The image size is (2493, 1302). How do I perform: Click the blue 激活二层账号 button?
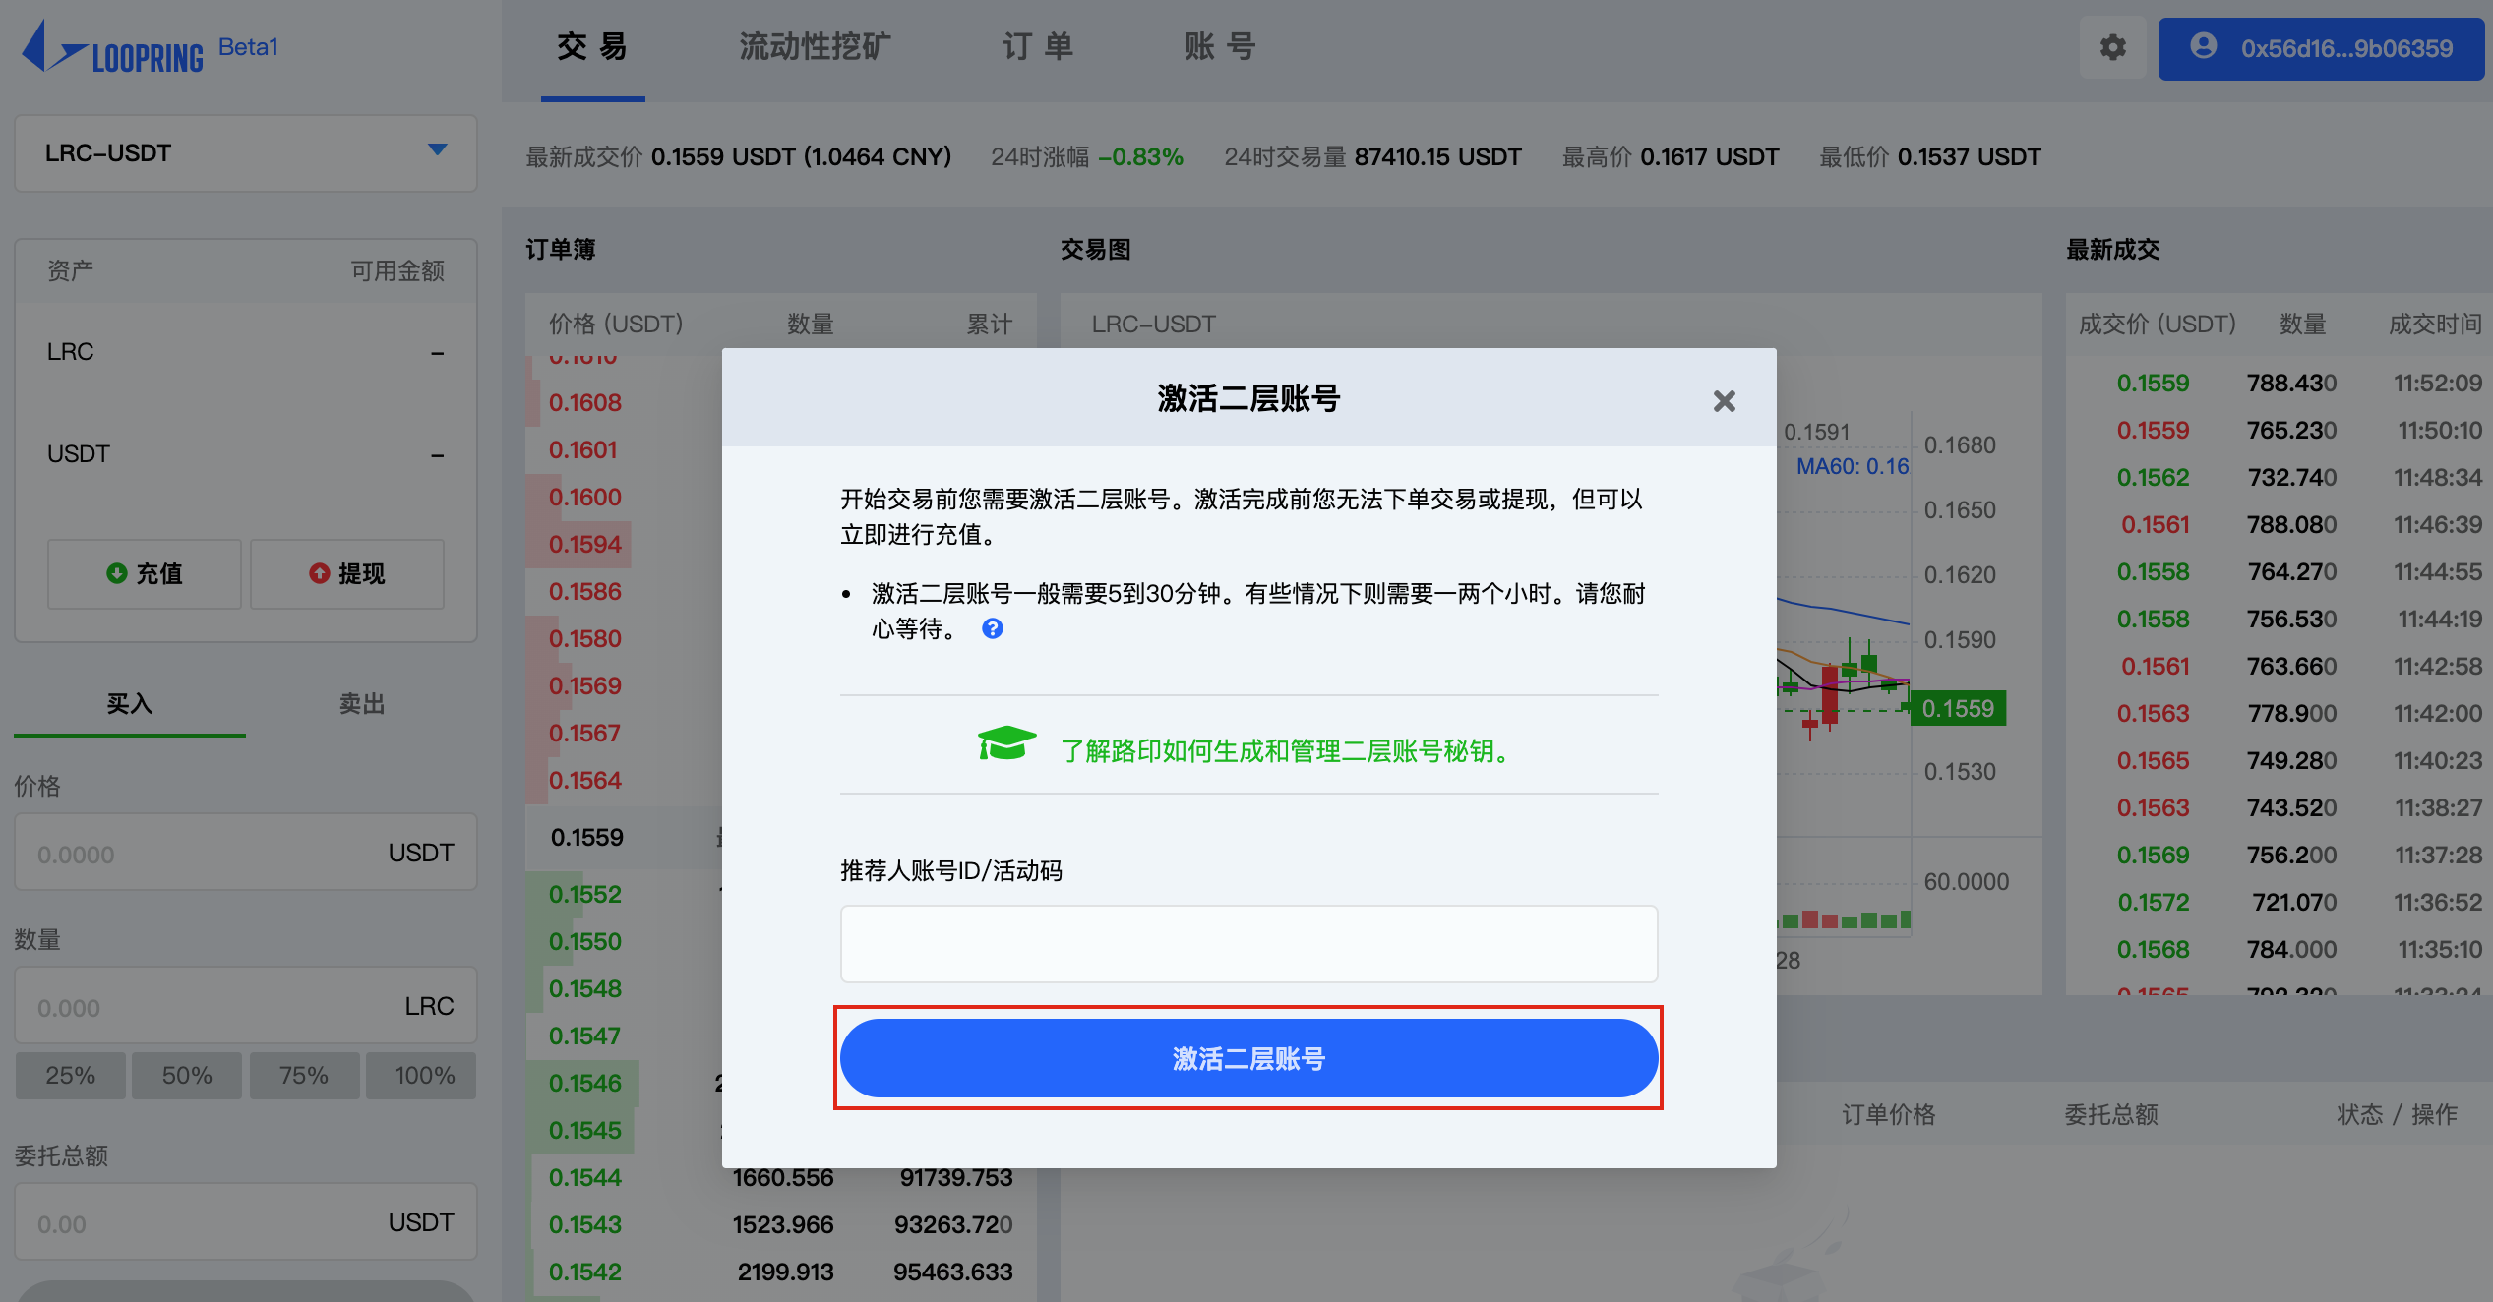[1248, 1058]
